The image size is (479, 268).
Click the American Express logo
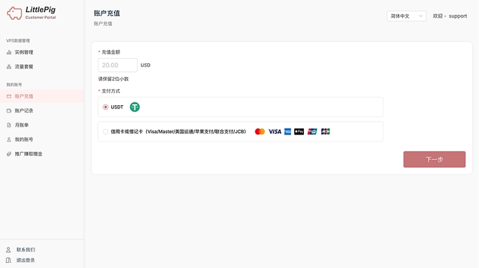288,132
